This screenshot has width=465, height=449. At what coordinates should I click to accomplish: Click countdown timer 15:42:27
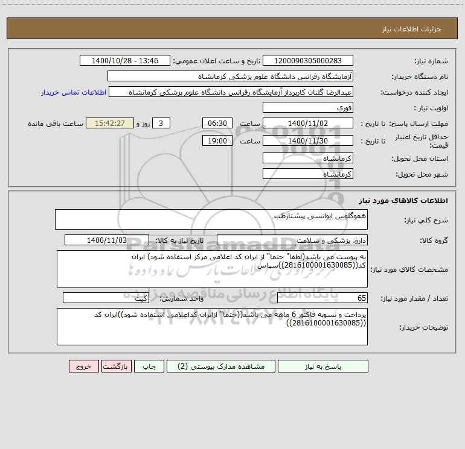click(110, 123)
